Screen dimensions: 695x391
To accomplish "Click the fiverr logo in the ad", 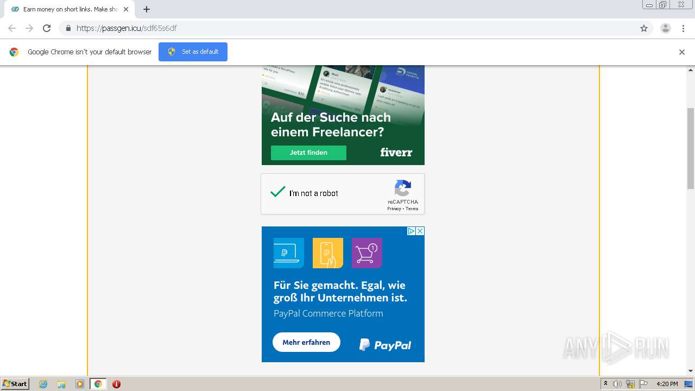I will point(396,153).
